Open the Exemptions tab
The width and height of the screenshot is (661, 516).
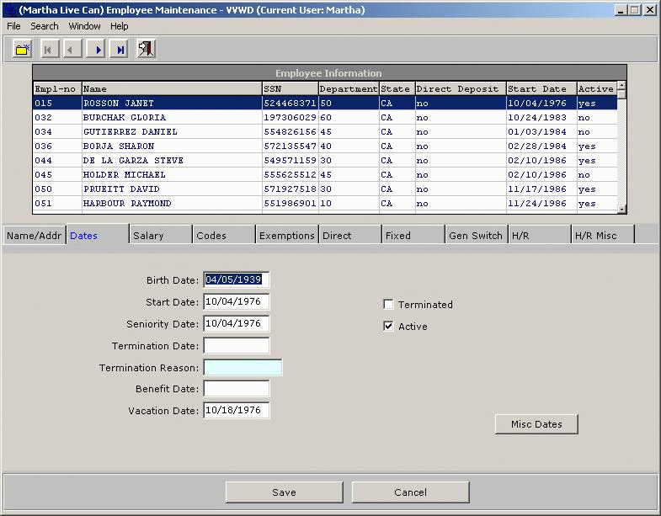point(286,236)
